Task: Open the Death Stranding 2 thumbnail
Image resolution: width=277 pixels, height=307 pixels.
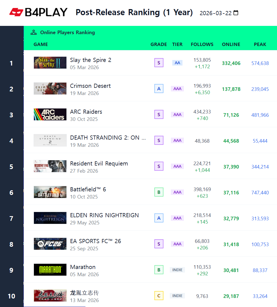Action: [50, 140]
